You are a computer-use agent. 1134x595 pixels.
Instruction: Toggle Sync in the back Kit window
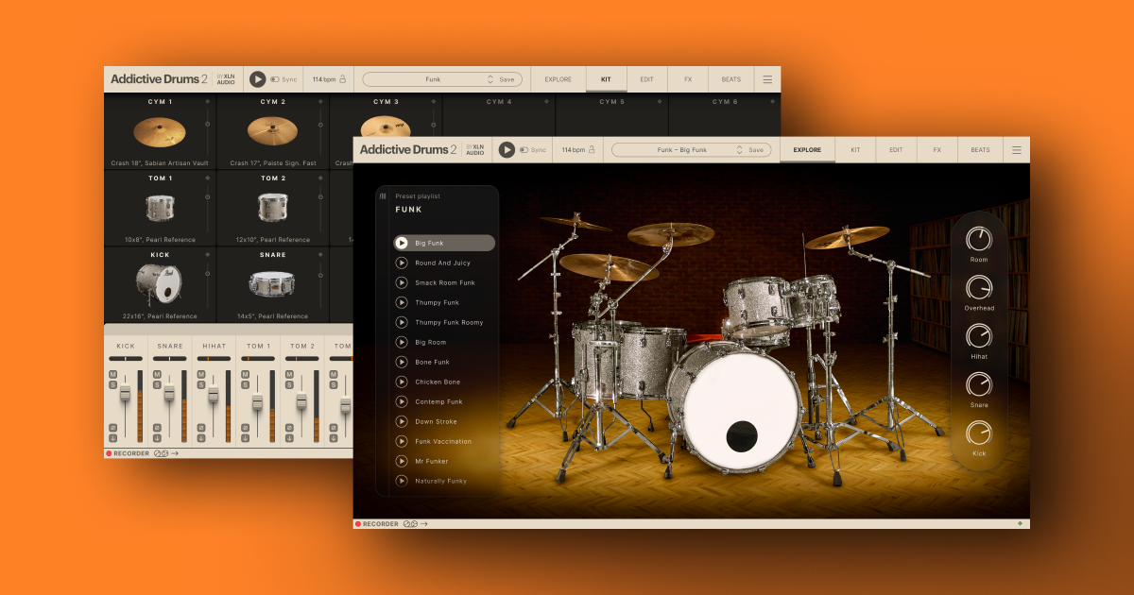pyautogui.click(x=283, y=79)
